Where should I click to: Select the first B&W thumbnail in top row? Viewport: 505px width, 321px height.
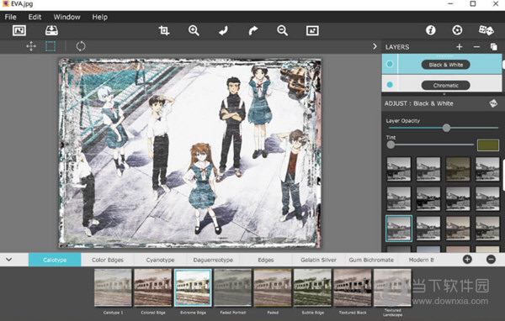399,169
